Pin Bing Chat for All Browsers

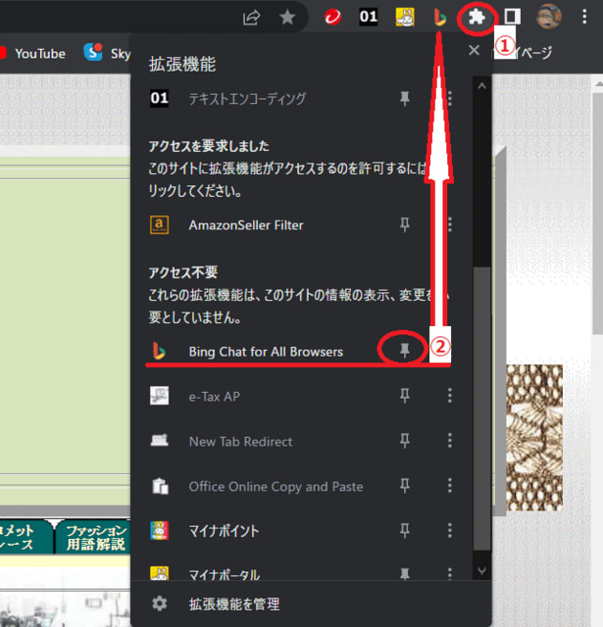coord(405,351)
